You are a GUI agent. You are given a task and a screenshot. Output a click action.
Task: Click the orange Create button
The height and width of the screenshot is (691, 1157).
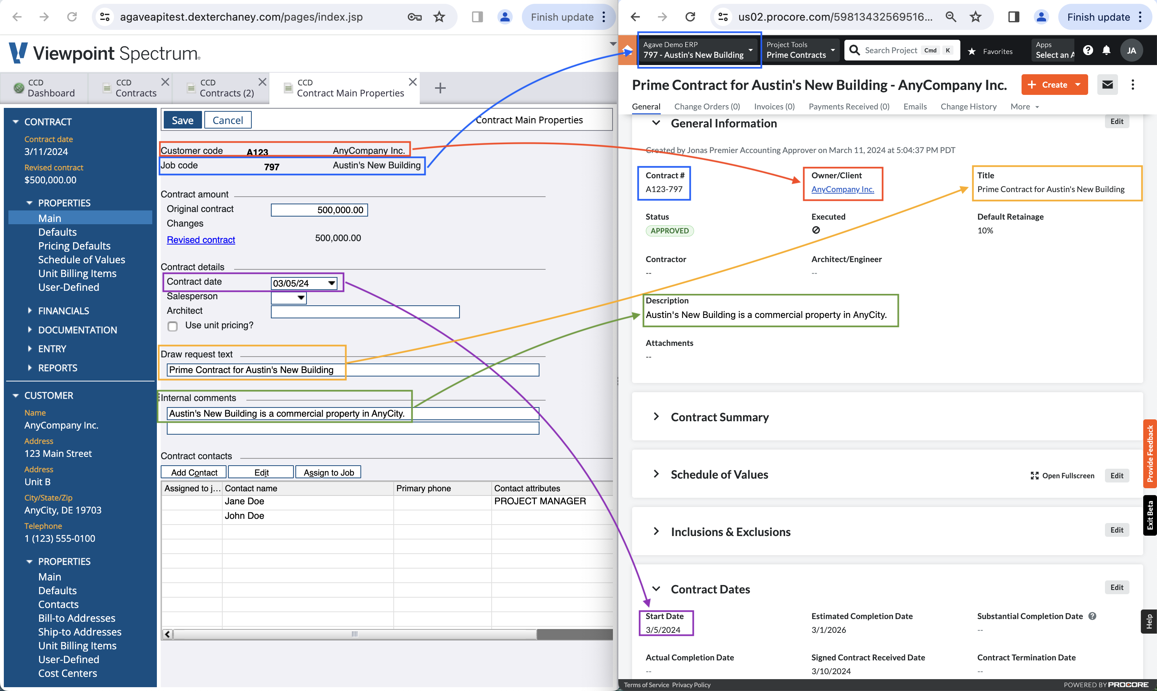tap(1054, 84)
